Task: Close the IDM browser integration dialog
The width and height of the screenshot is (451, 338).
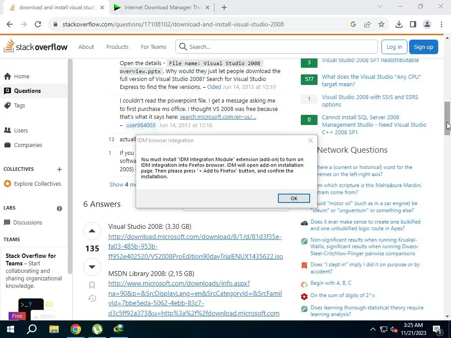Action: coord(311,140)
